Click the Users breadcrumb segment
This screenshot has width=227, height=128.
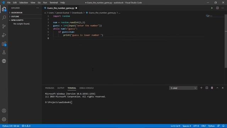[51, 13]
